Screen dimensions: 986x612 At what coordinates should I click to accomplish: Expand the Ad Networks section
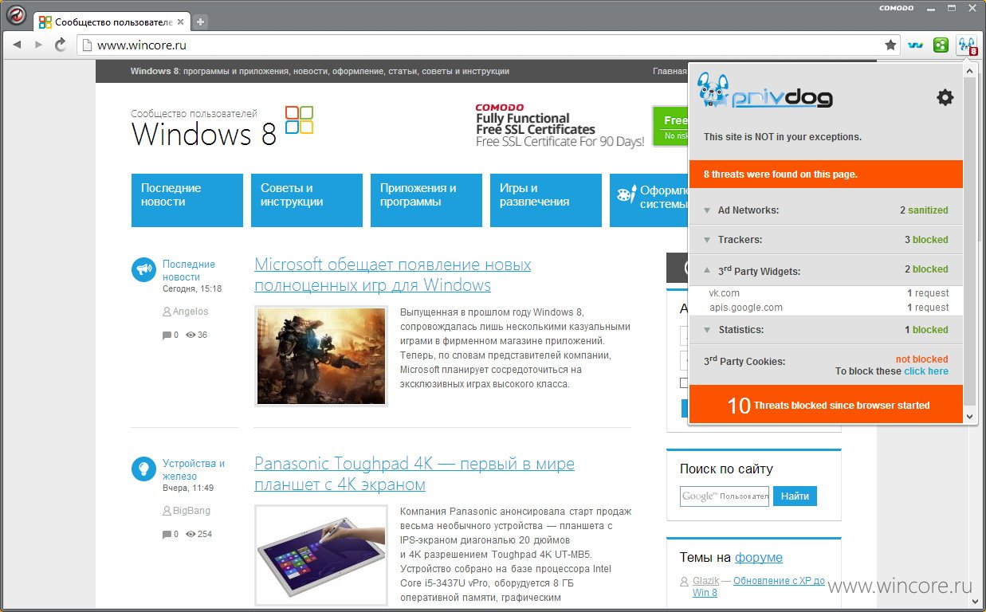point(707,210)
